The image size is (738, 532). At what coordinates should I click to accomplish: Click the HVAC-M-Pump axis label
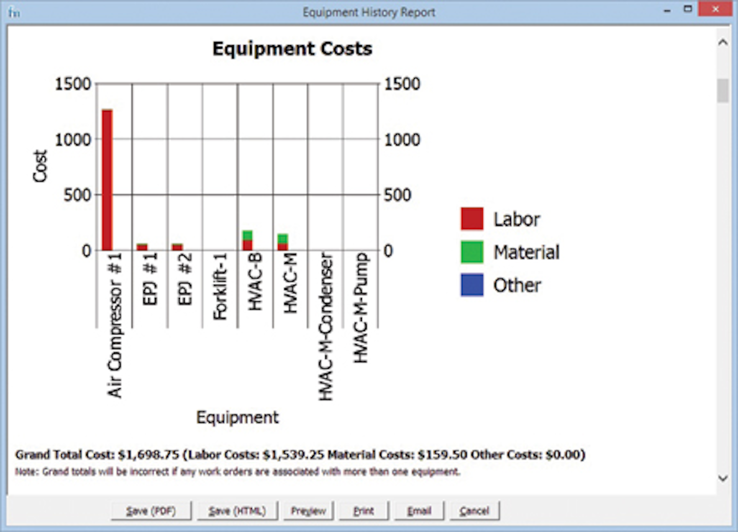(362, 308)
